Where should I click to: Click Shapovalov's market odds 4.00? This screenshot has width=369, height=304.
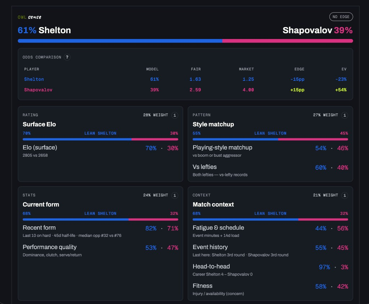pos(248,90)
